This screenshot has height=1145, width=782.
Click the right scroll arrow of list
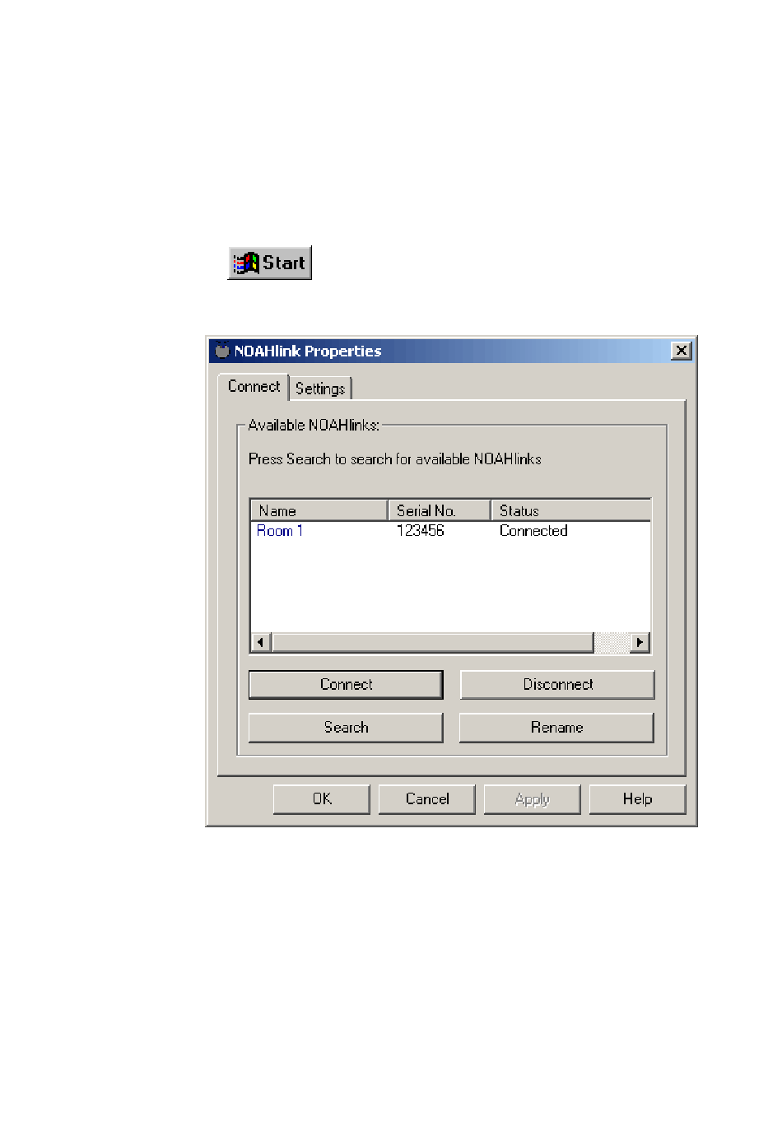click(640, 642)
